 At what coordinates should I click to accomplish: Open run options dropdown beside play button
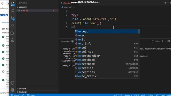pyautogui.click(x=168, y=3)
